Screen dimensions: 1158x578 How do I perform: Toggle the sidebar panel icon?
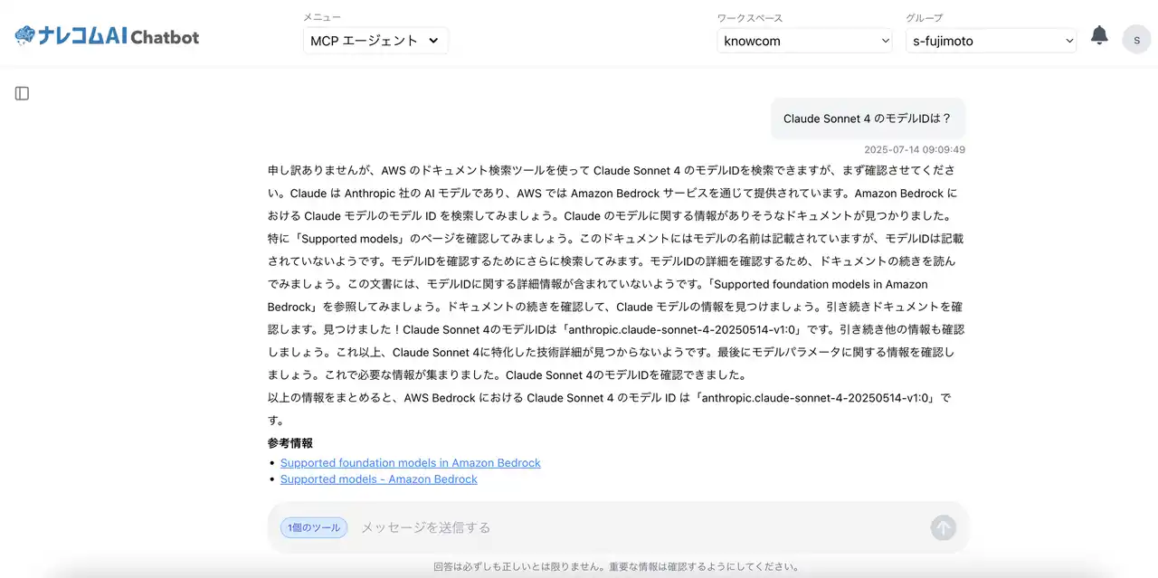tap(22, 93)
